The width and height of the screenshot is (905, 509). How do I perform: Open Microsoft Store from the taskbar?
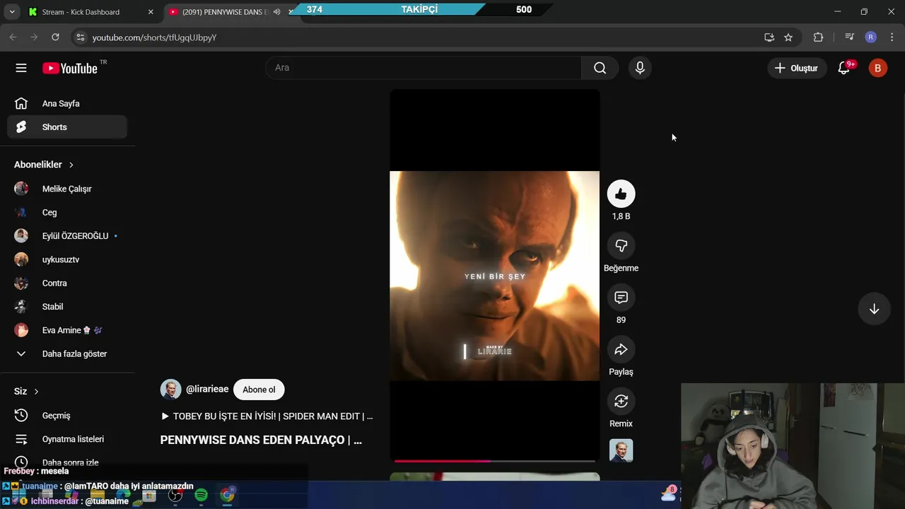click(149, 496)
